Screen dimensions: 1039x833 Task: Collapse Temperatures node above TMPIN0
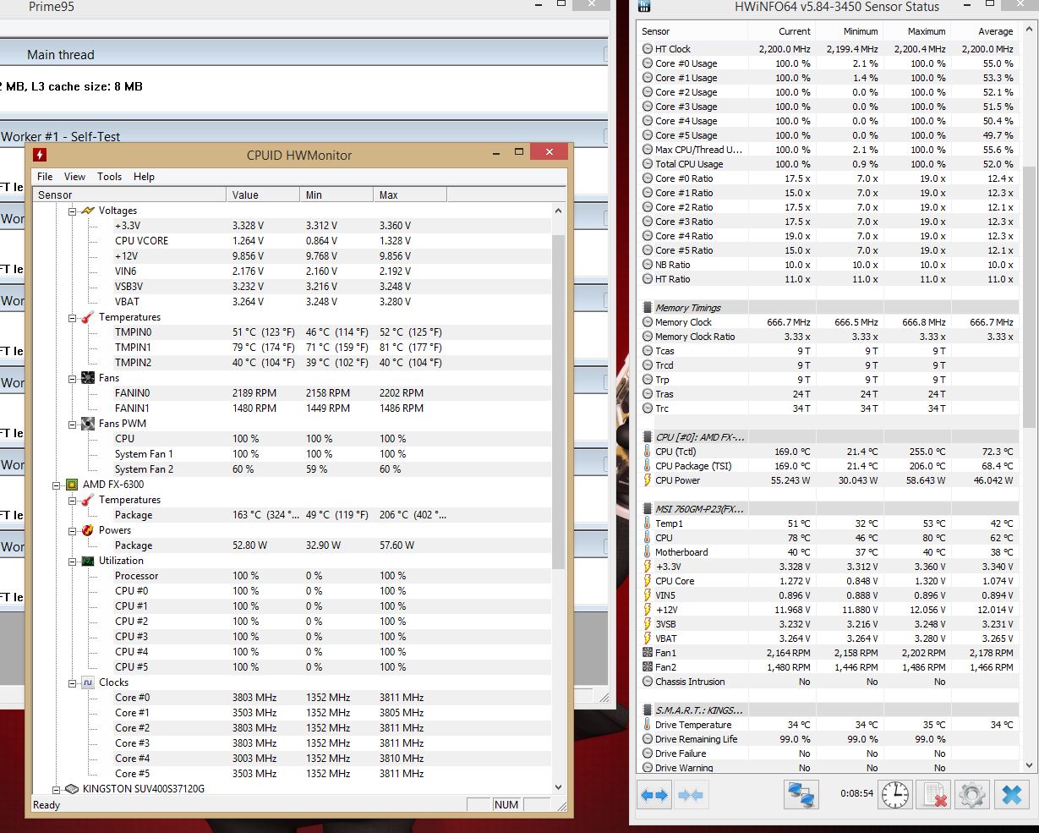coord(72,317)
